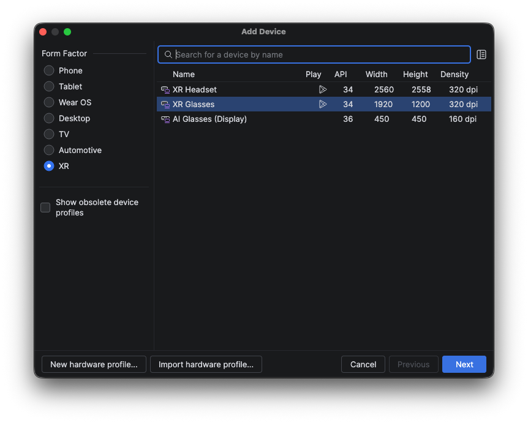Select the Tablet form factor
Viewport: 528px width, 423px height.
(x=49, y=86)
